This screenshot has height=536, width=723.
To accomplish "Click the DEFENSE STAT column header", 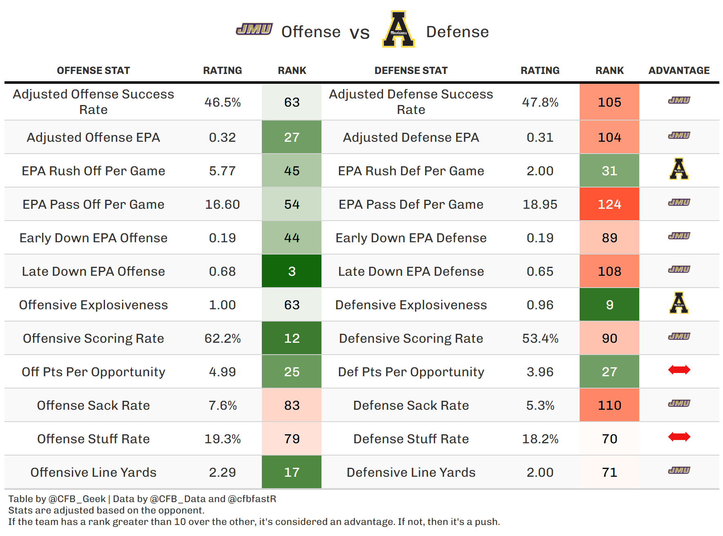I will click(411, 71).
